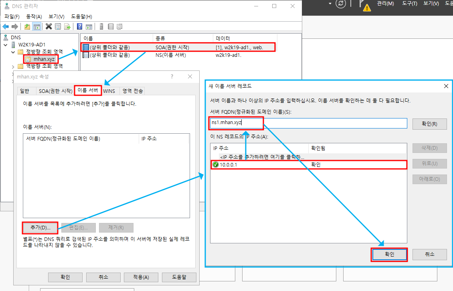The height and width of the screenshot is (291, 453).
Task: Click 확인 in new name server record dialog
Action: point(389,254)
